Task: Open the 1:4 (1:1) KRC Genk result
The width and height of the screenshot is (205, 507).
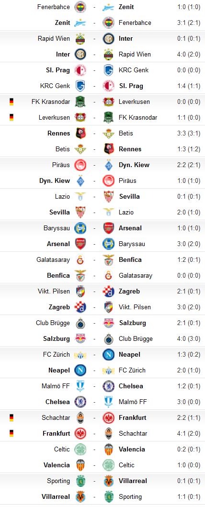Action: click(x=189, y=86)
